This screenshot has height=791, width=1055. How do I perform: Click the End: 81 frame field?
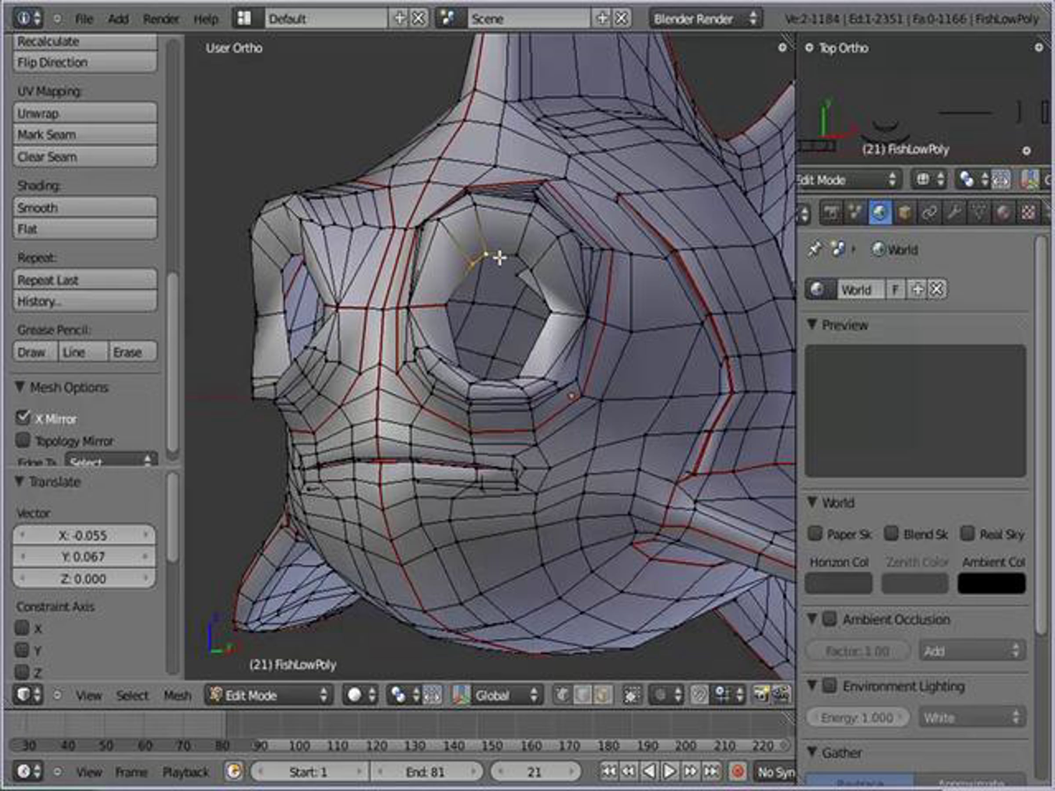[x=426, y=772]
